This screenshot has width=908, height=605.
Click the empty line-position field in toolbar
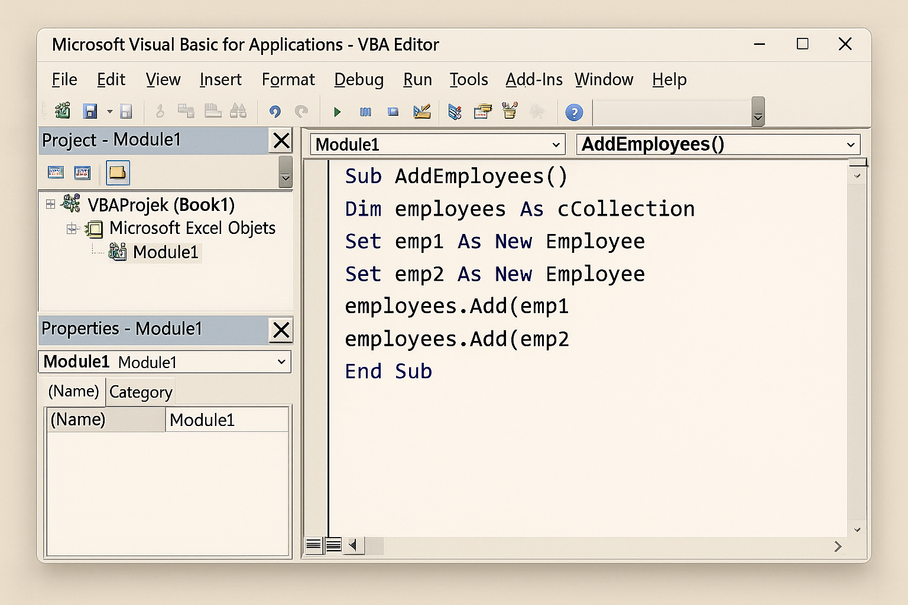(672, 112)
